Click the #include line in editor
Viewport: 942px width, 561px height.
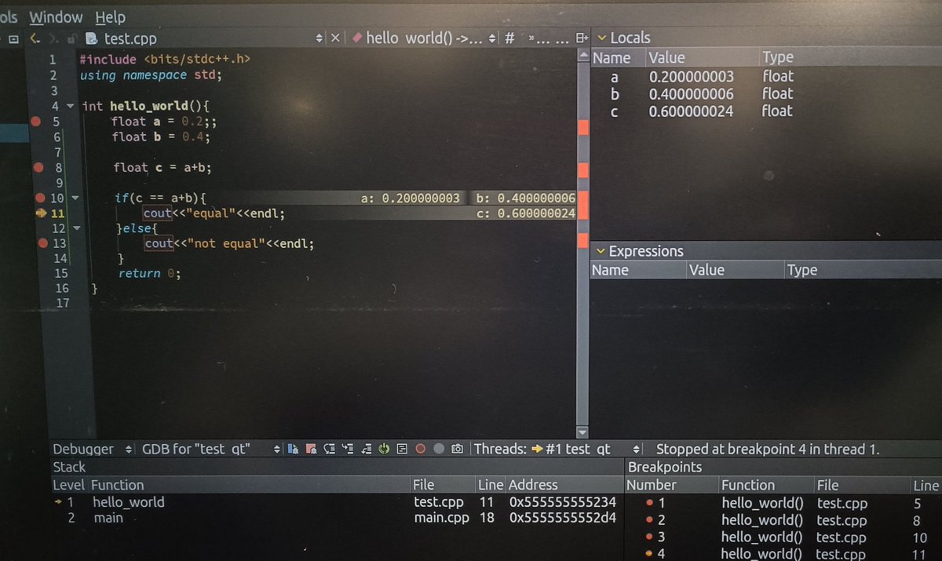[x=165, y=59]
